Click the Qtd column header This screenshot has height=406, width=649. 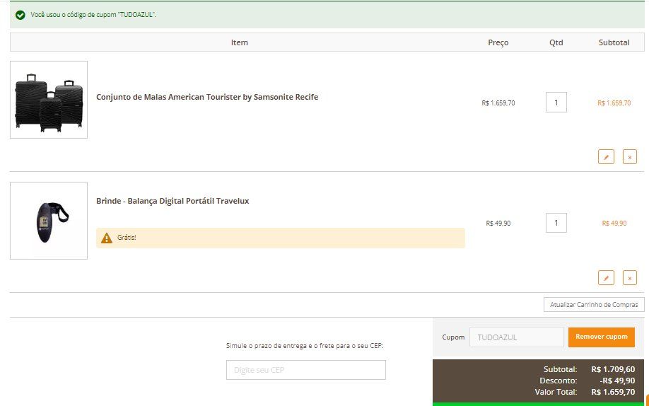point(556,42)
